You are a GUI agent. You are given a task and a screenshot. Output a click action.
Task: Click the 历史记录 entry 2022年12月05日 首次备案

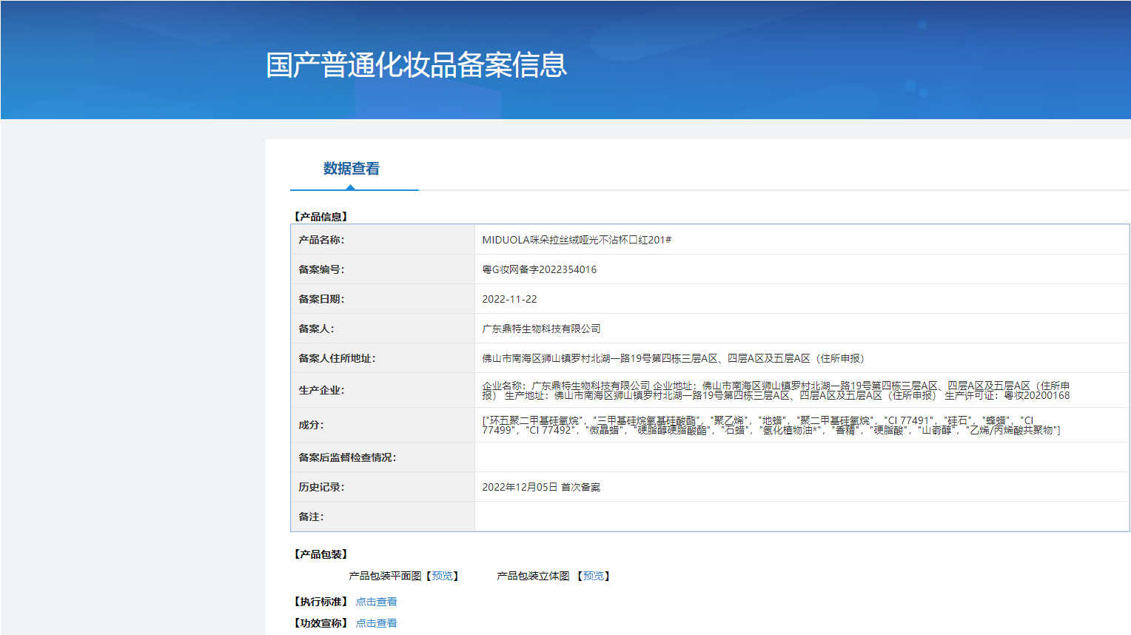541,487
